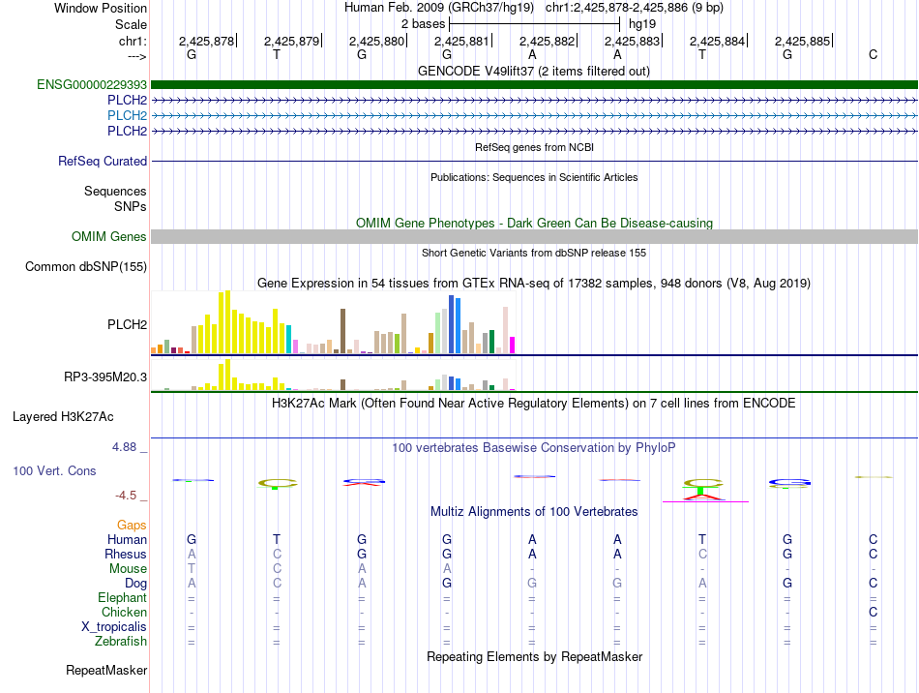Click the RP3-395M20.3 expression bar chart
Image resolution: width=919 pixels, height=693 pixels.
pyautogui.click(x=333, y=375)
